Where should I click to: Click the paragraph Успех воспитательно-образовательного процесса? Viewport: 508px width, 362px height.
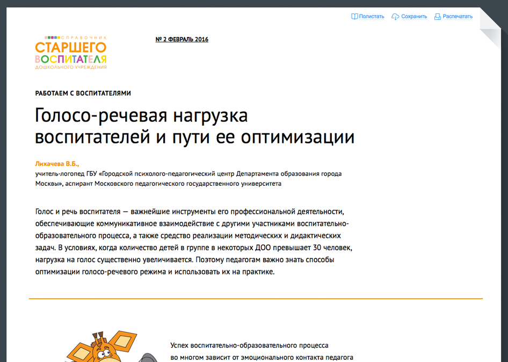(262, 352)
